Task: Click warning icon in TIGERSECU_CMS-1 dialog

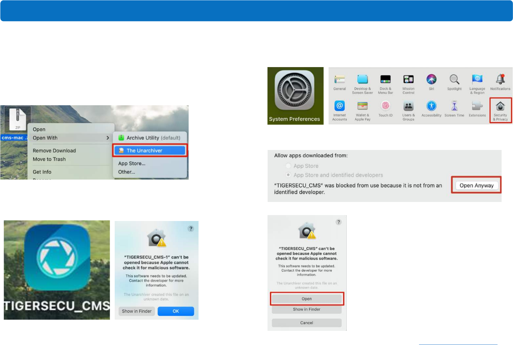Action: click(156, 238)
